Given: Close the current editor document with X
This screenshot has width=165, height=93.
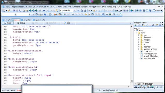Looking at the screenshot, I should click(131, 23).
